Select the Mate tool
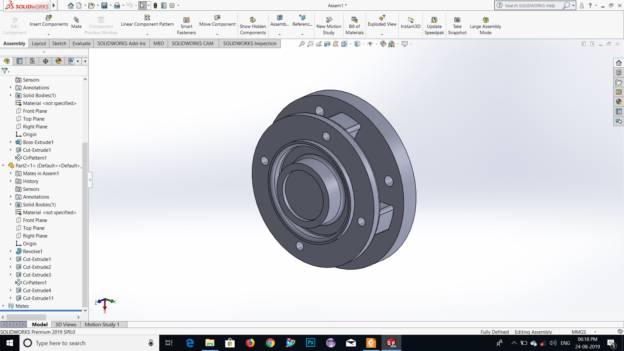This screenshot has width=624, height=351. coord(76,20)
